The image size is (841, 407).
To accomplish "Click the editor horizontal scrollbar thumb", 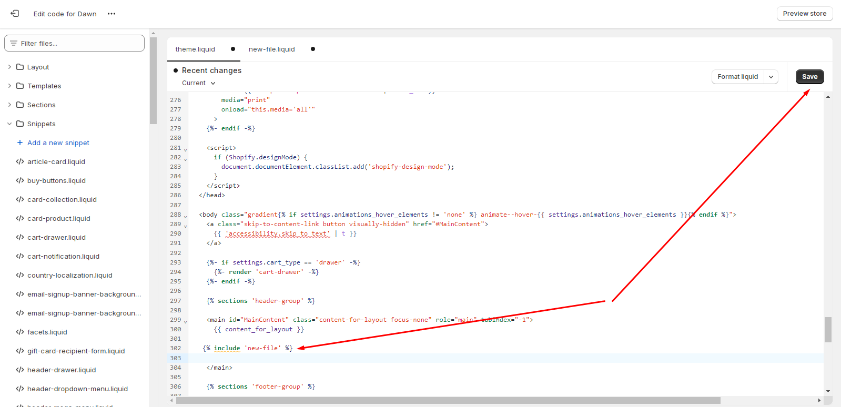I will point(448,400).
